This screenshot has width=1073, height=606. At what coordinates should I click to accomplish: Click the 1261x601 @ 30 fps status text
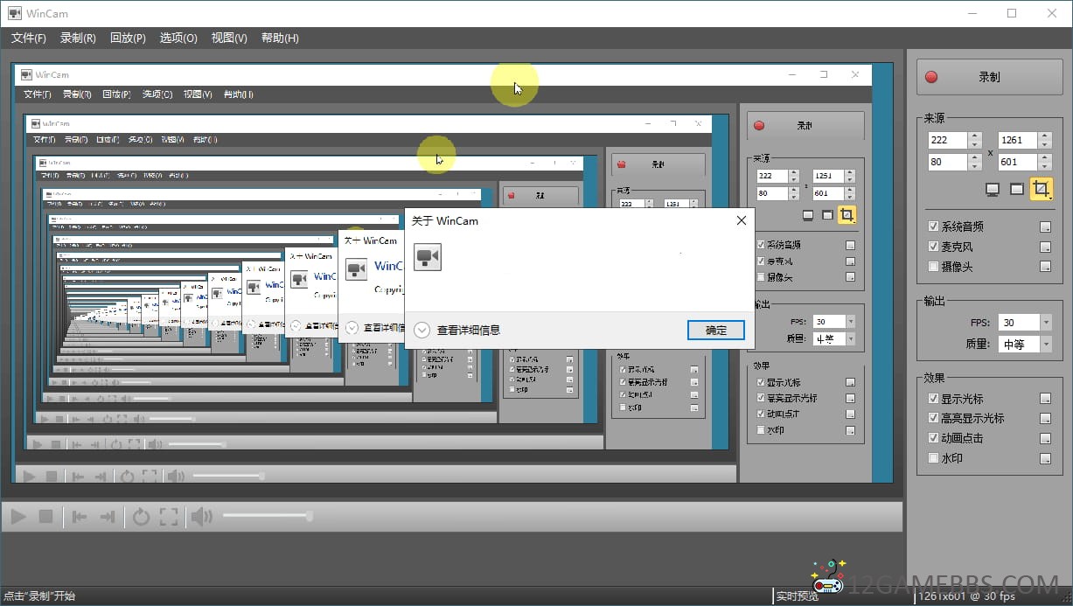click(966, 596)
